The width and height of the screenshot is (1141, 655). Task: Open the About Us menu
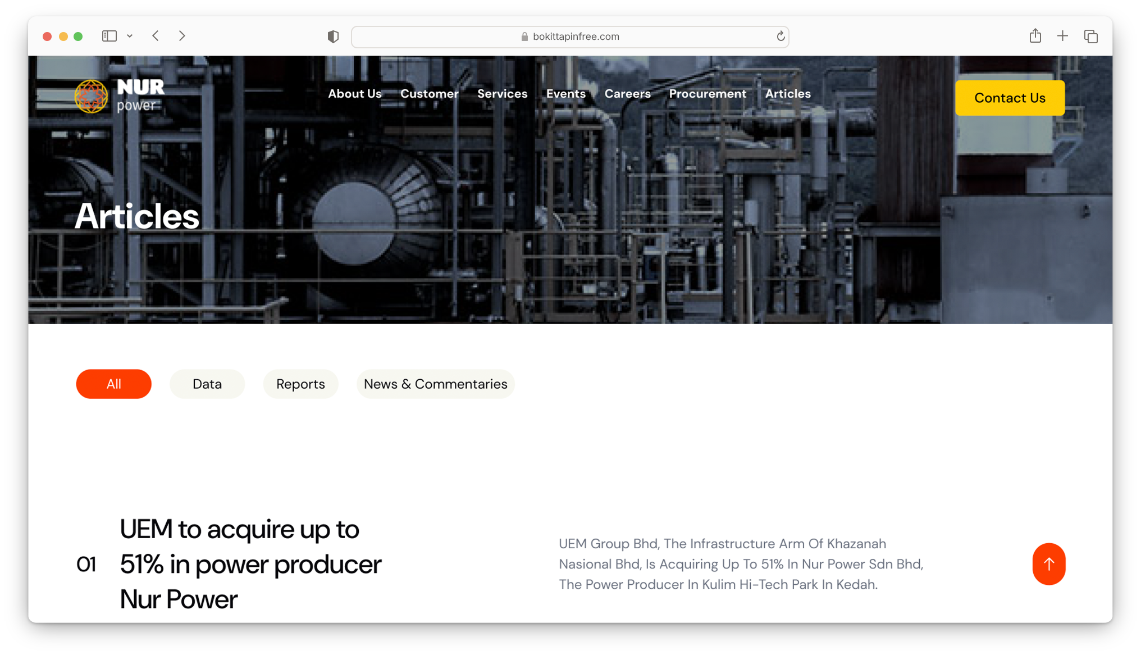coord(354,94)
